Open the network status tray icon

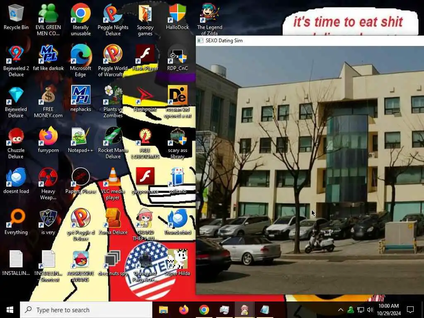tap(361, 310)
